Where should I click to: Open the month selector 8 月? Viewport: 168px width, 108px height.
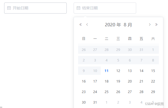click(x=128, y=25)
